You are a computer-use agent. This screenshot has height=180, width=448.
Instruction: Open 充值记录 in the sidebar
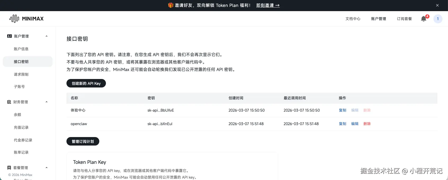pos(21,127)
